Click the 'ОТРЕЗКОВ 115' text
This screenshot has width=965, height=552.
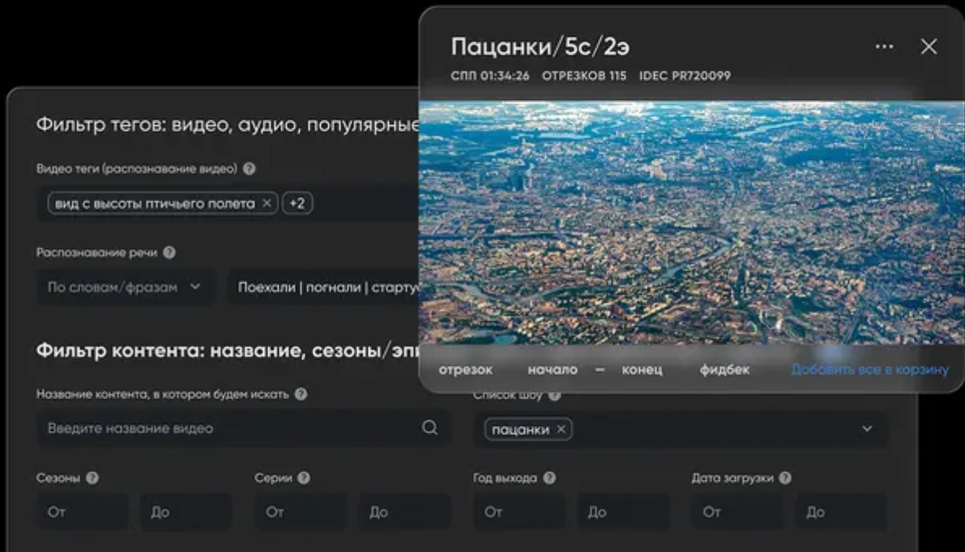click(584, 76)
